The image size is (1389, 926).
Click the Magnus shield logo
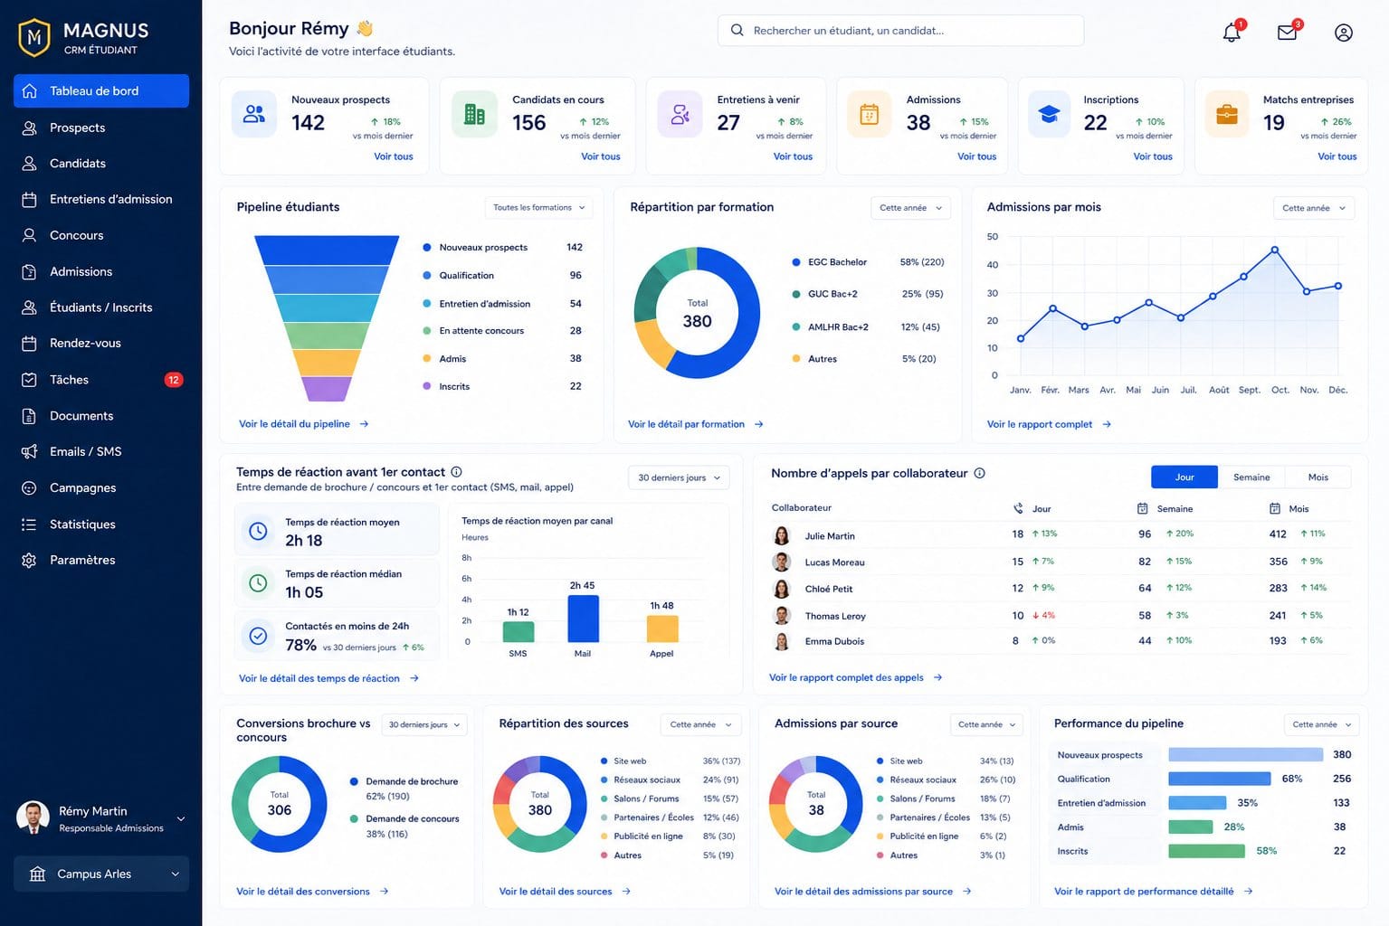click(34, 38)
